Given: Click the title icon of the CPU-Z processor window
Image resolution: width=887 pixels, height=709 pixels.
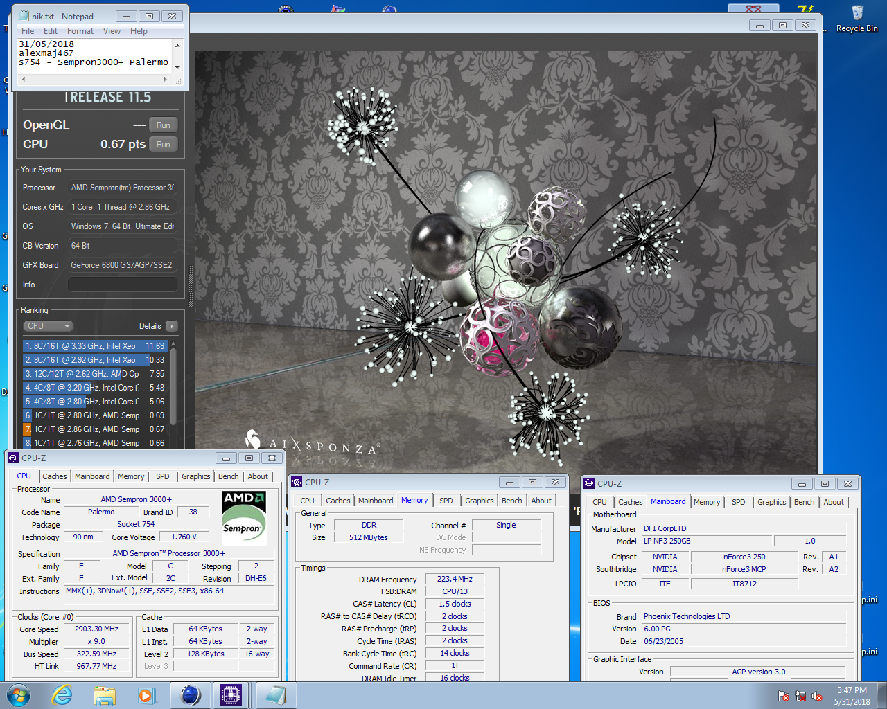Looking at the screenshot, I should pyautogui.click(x=13, y=458).
